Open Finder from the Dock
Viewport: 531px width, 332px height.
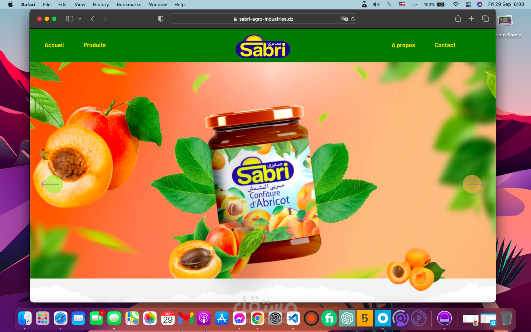pos(25,318)
